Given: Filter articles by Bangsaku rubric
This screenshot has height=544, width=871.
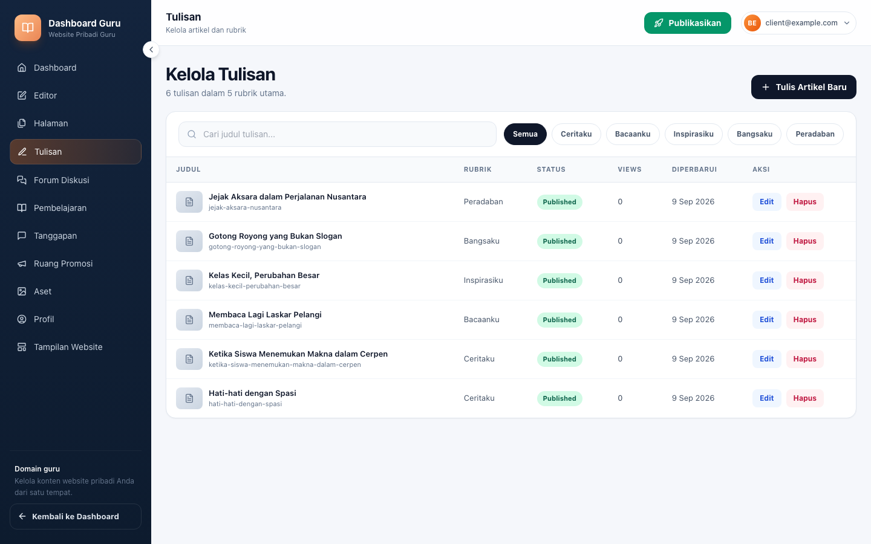Looking at the screenshot, I should click(x=755, y=134).
